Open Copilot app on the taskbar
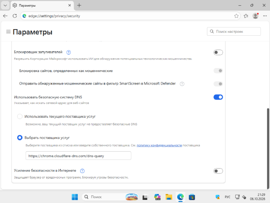 157,197
